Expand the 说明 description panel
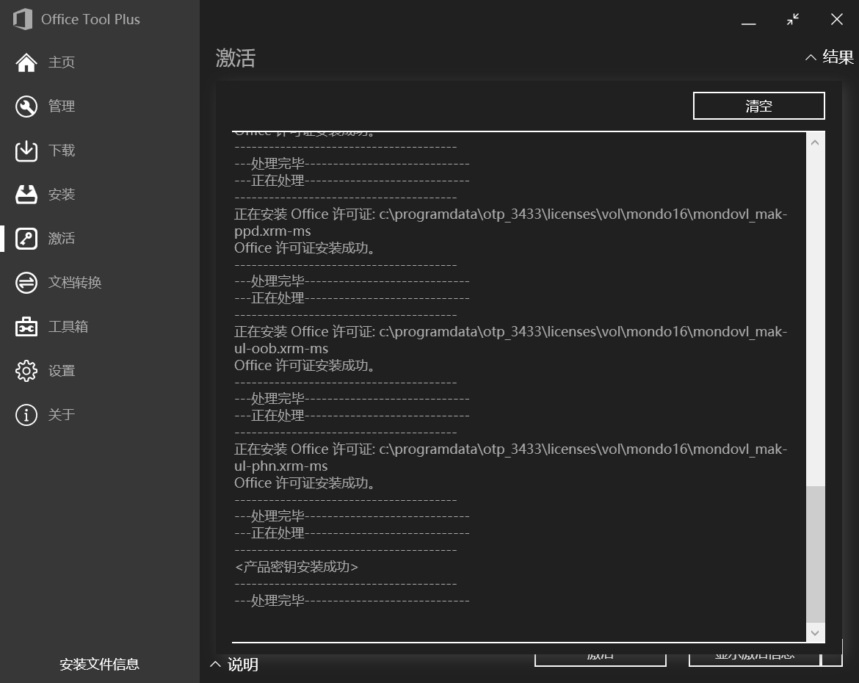Screen dimensions: 859x683 234,665
